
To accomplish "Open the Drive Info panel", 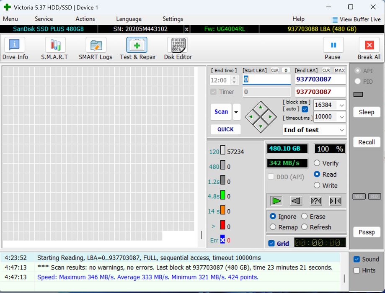I will coord(15,49).
